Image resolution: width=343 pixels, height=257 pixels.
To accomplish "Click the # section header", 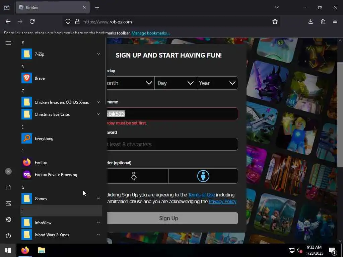I will tap(61, 42).
